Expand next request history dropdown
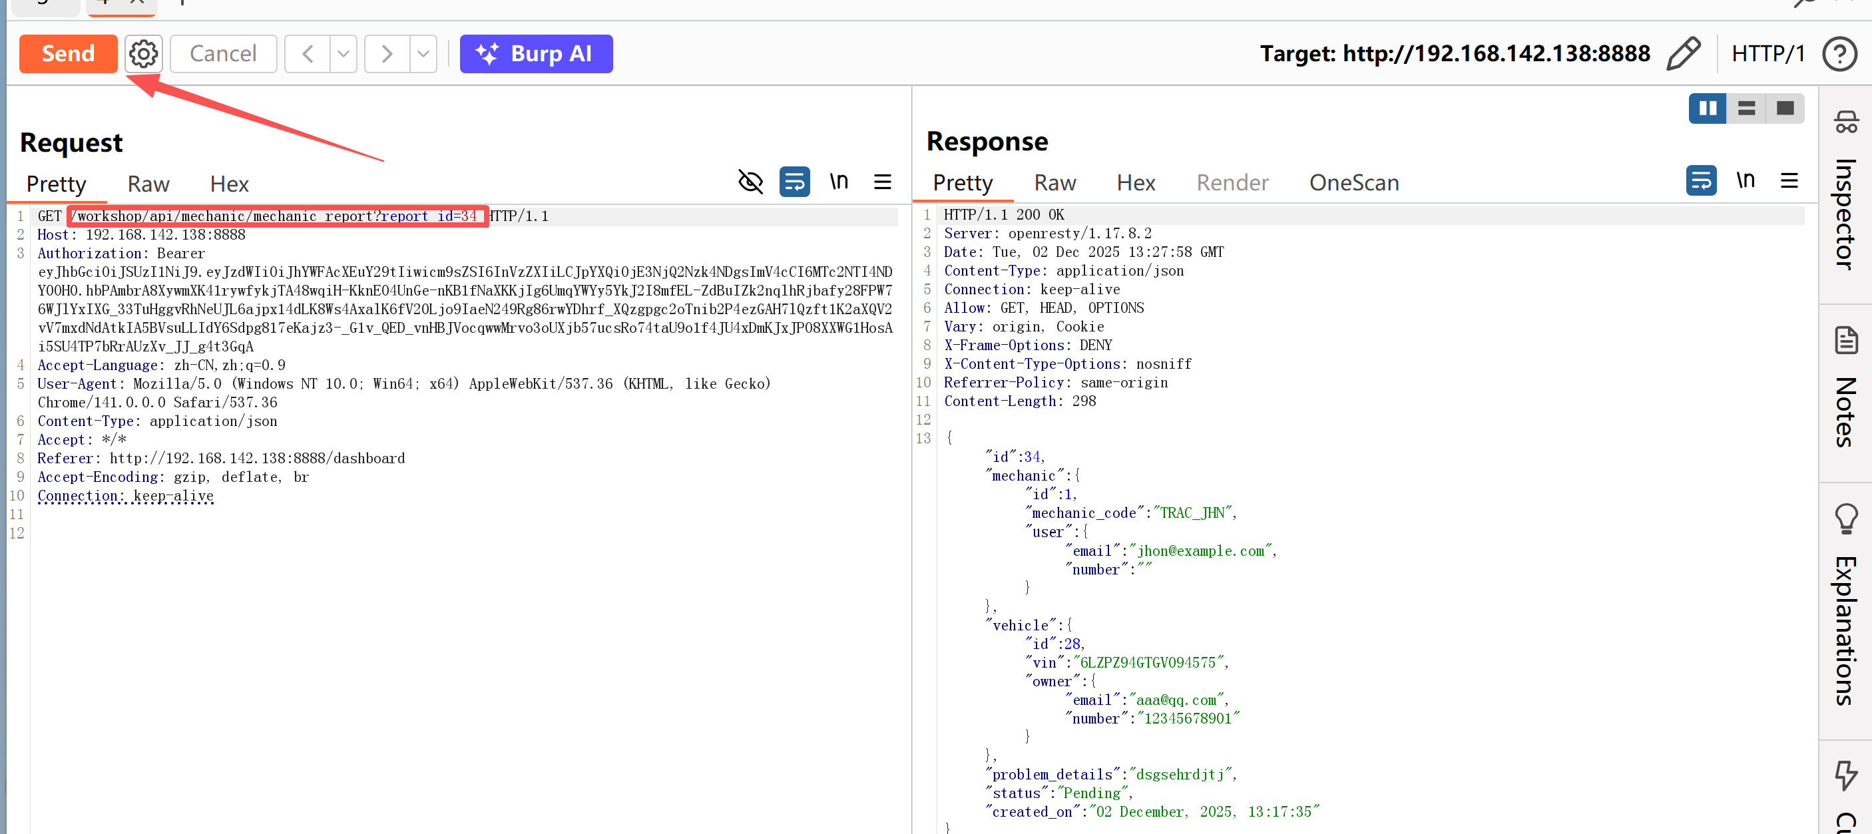Image resolution: width=1872 pixels, height=834 pixels. 423,54
